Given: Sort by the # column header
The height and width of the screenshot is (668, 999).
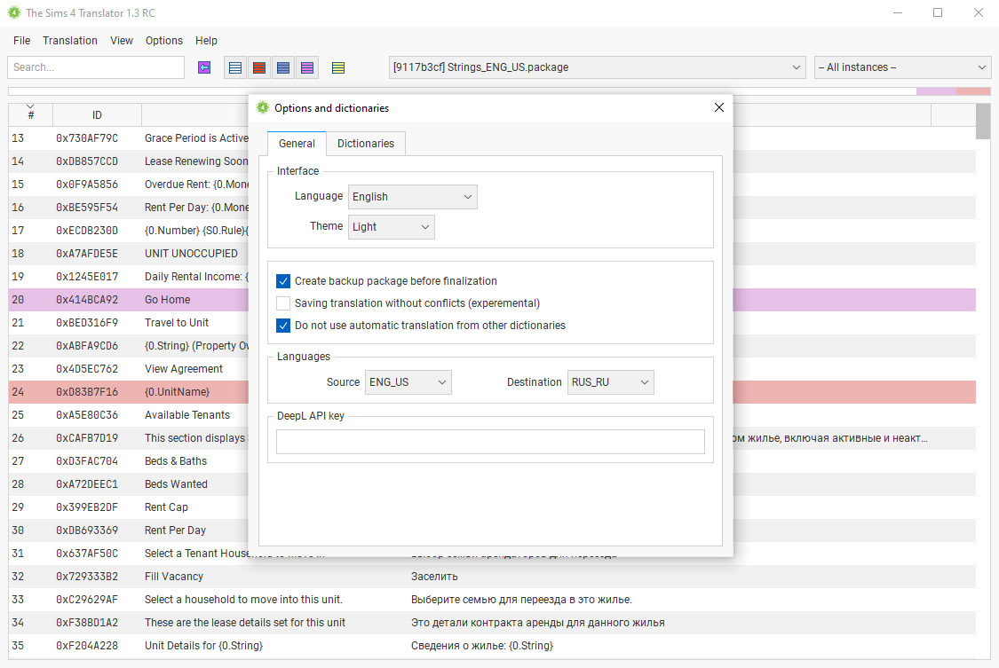Looking at the screenshot, I should (x=30, y=115).
